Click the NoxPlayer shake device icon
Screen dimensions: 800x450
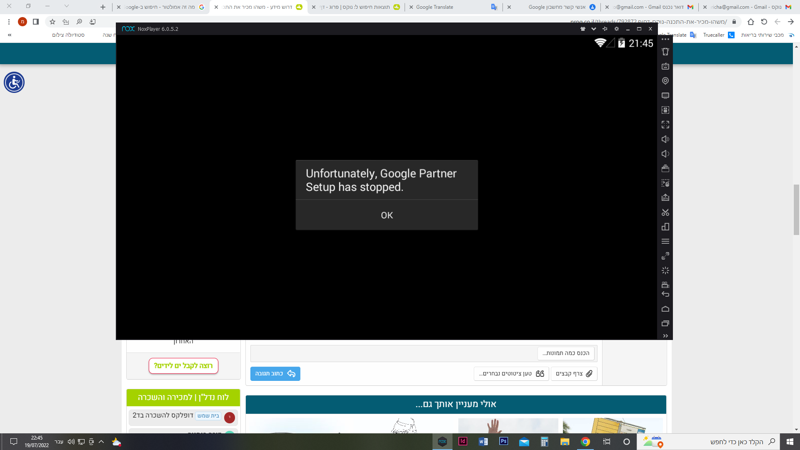[x=665, y=52]
